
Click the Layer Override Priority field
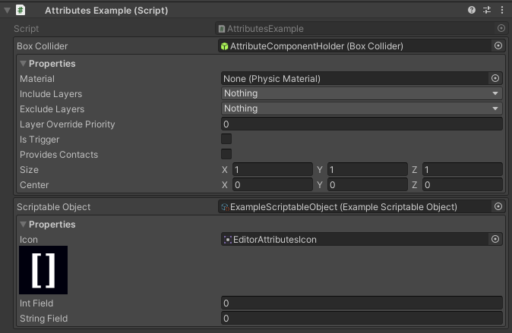[362, 124]
